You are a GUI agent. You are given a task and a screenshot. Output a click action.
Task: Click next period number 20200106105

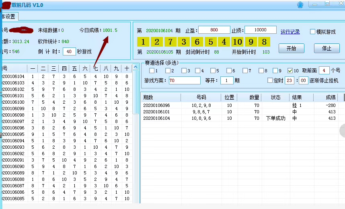click(x=160, y=52)
